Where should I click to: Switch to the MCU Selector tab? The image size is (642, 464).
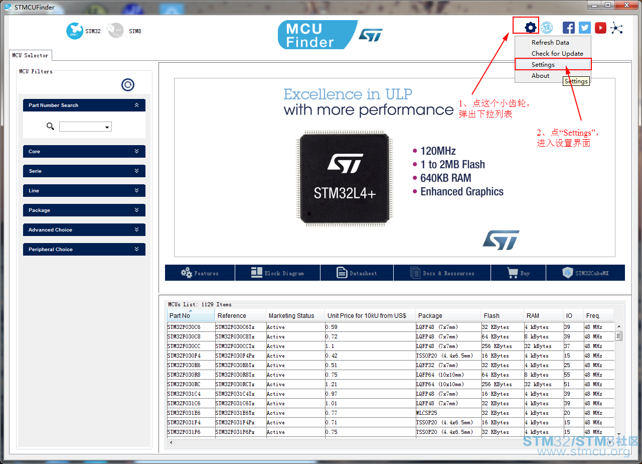[x=30, y=55]
